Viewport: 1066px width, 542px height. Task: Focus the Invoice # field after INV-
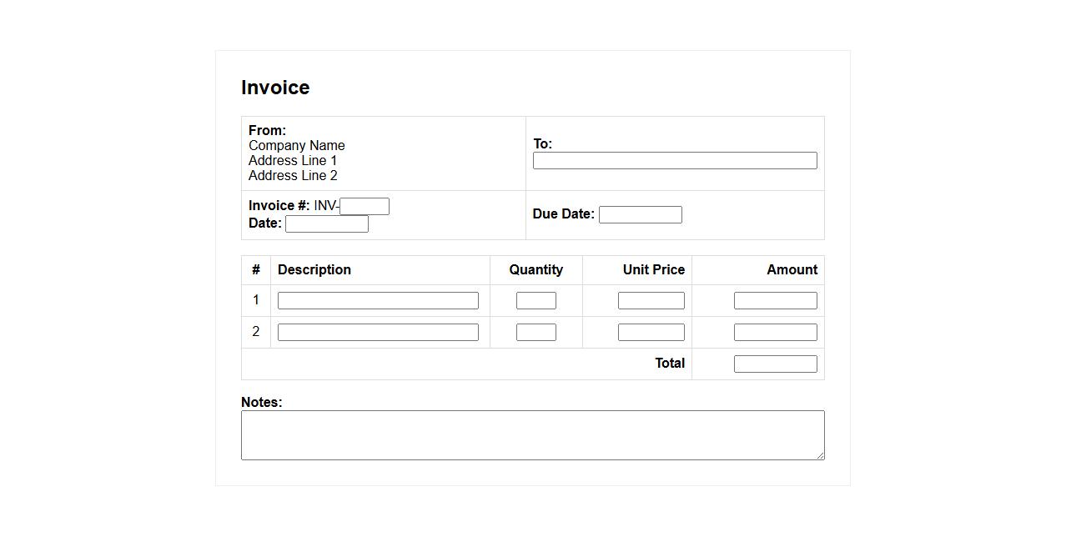(x=365, y=206)
